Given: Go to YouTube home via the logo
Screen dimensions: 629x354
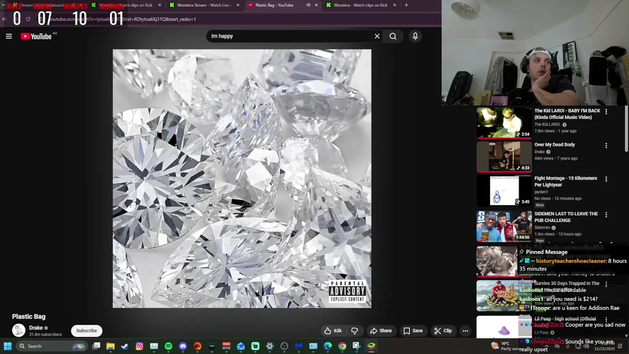Looking at the screenshot, I should pos(36,36).
